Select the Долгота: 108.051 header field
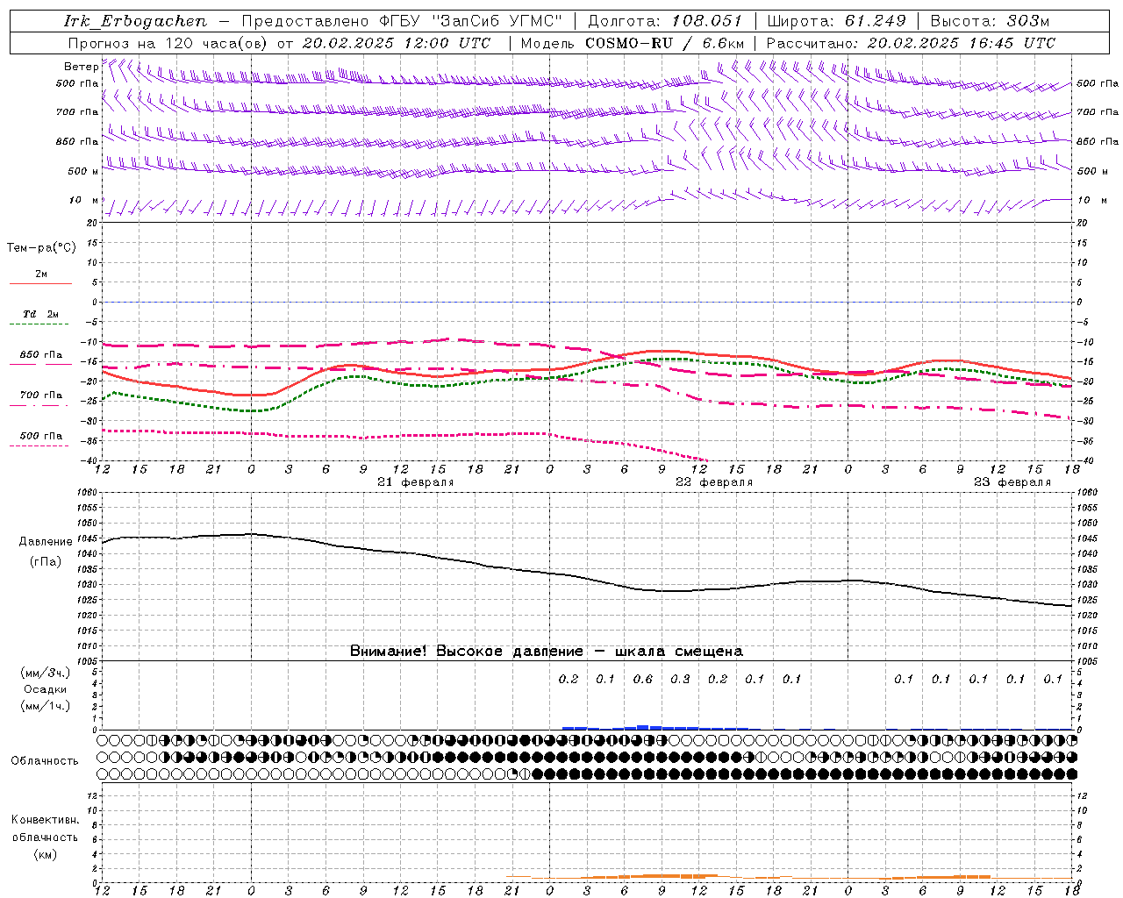The image size is (1123, 898). click(665, 21)
